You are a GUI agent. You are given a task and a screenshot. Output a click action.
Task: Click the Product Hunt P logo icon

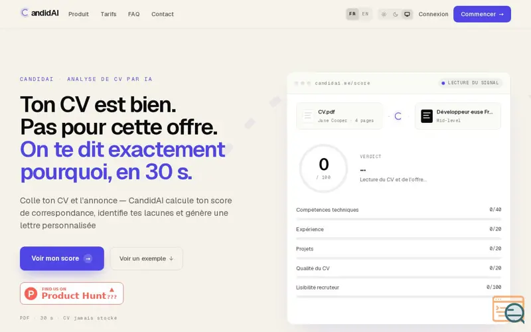(31, 293)
